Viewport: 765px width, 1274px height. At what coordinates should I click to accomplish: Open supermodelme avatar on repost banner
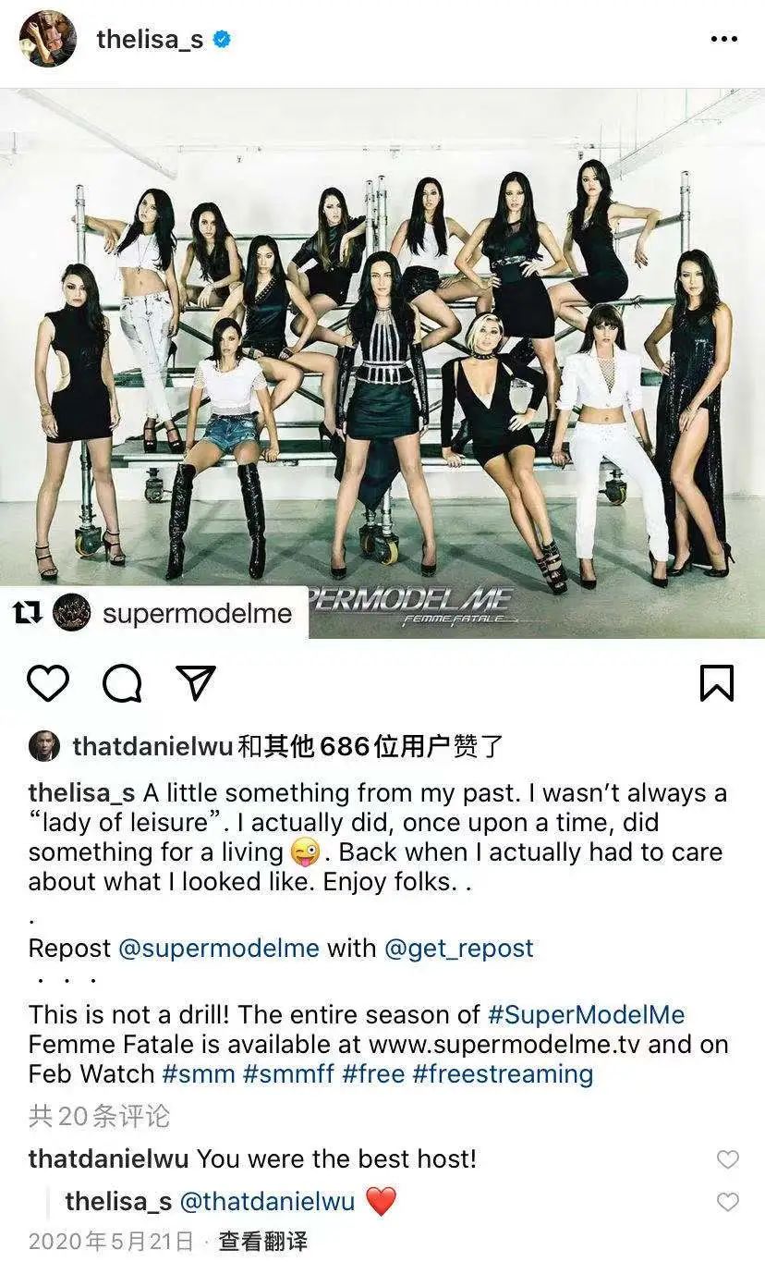(71, 613)
